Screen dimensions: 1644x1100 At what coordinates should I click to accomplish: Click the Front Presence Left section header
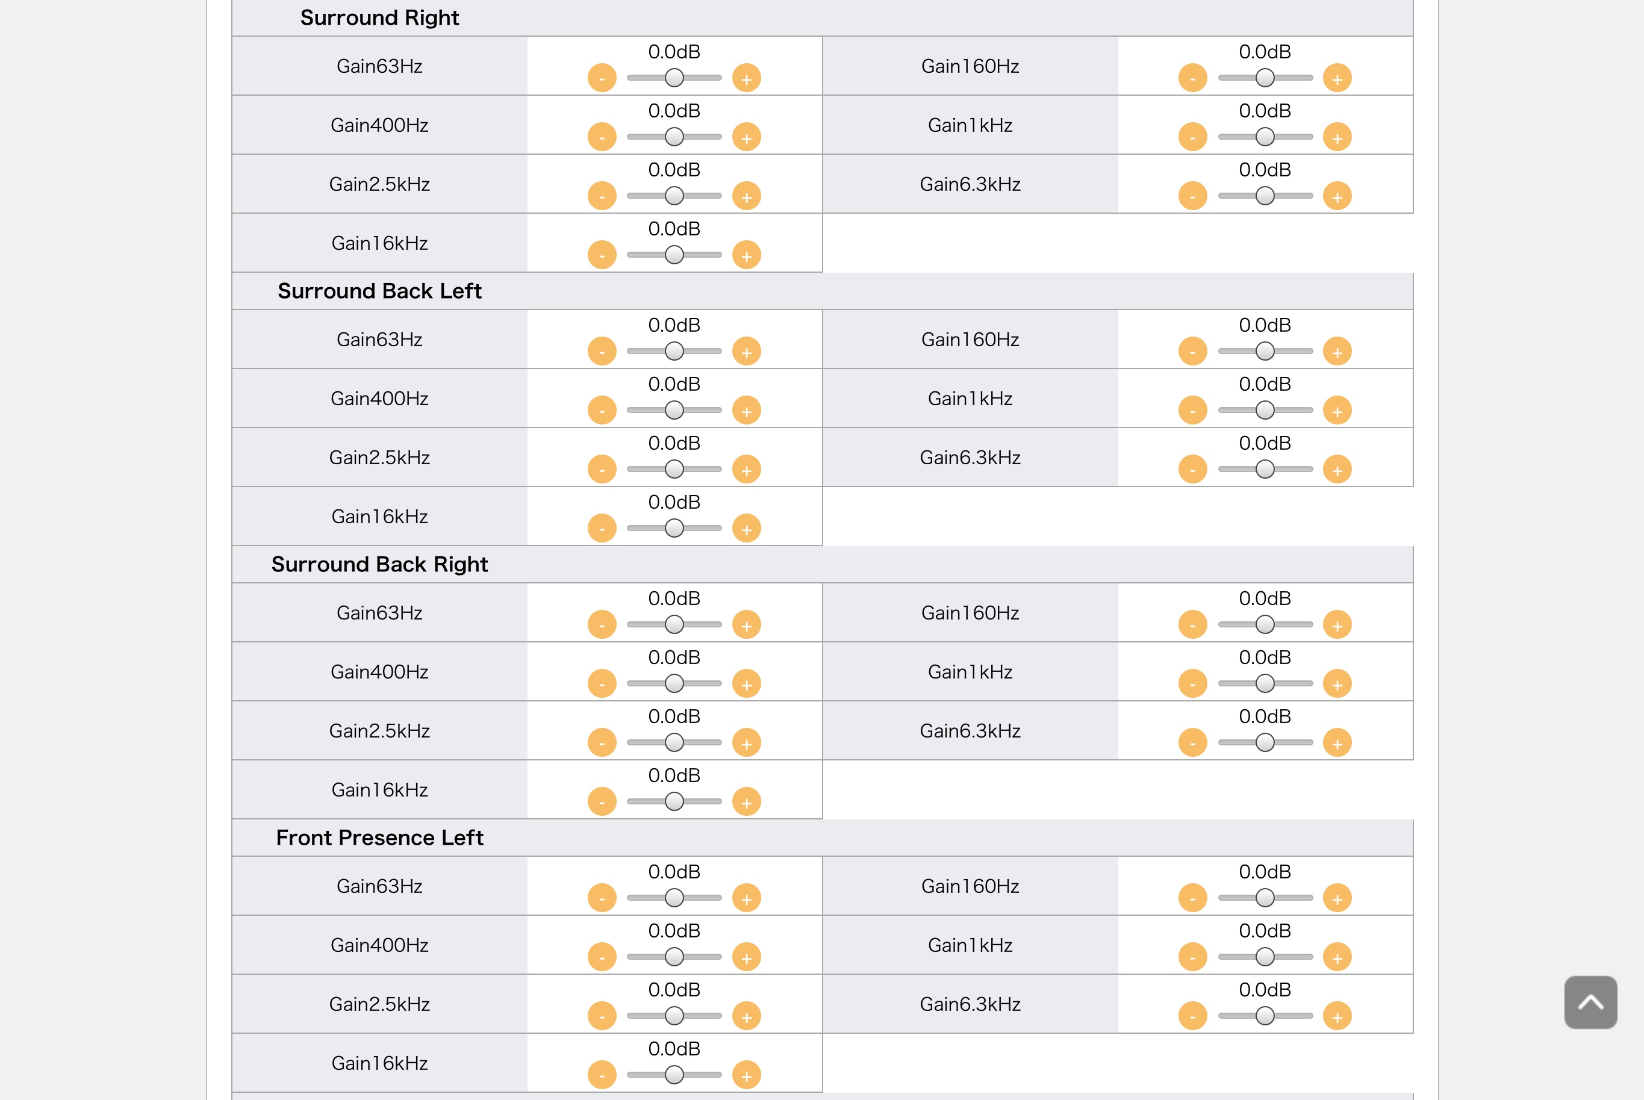(x=379, y=837)
